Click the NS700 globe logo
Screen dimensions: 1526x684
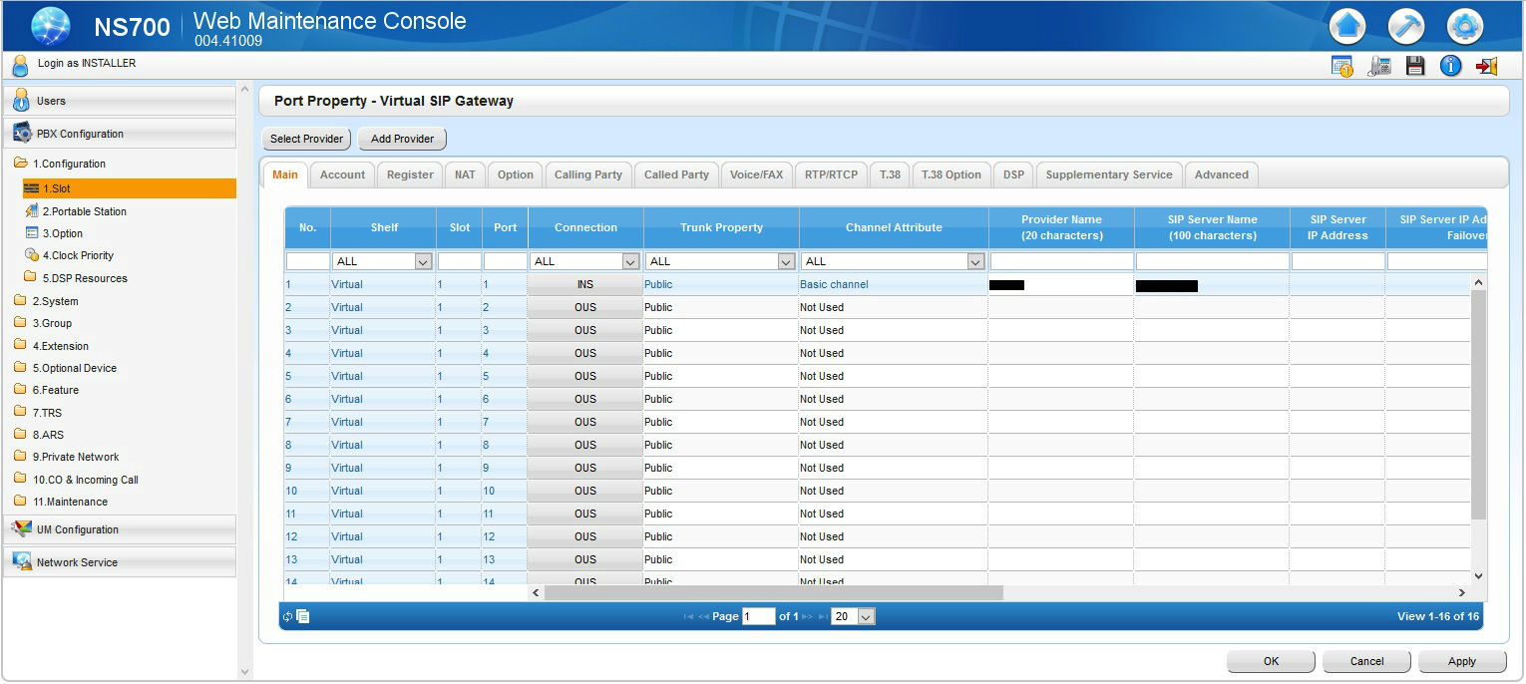[x=51, y=26]
